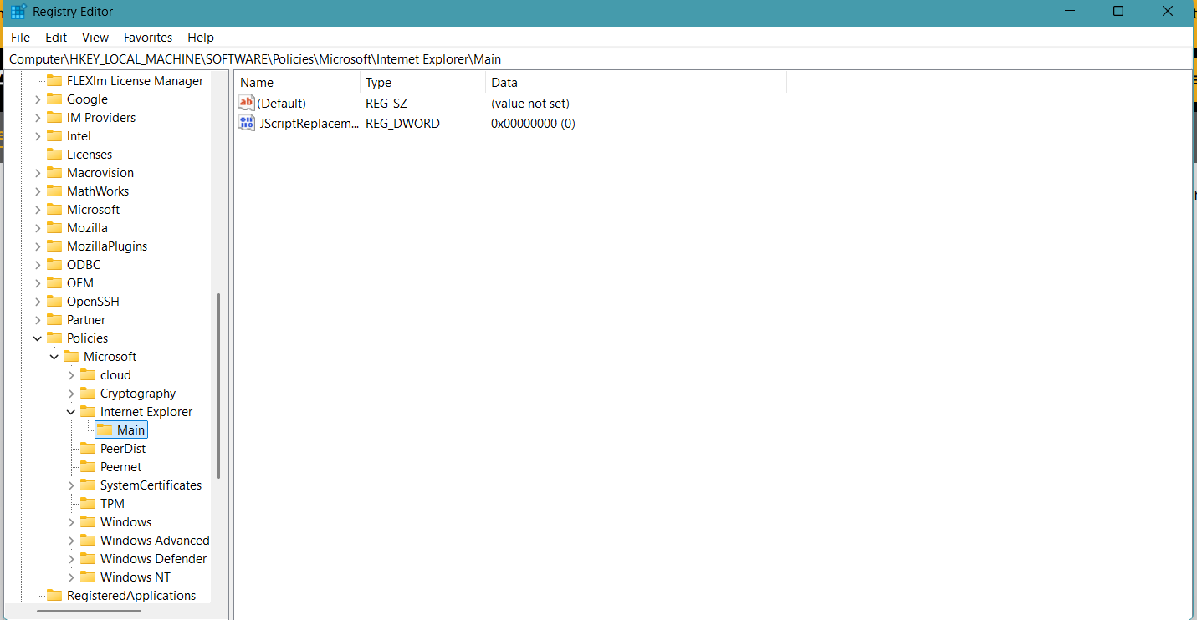This screenshot has width=1197, height=620.
Task: Expand the MathWorks key
Action: [x=38, y=191]
